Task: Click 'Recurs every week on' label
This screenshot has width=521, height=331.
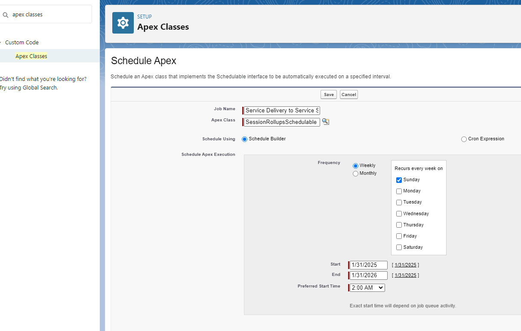Action: click(419, 169)
